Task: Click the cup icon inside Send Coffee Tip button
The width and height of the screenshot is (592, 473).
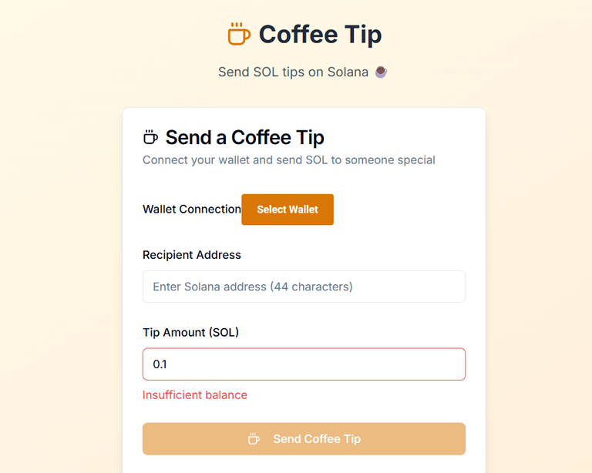Action: coord(254,438)
